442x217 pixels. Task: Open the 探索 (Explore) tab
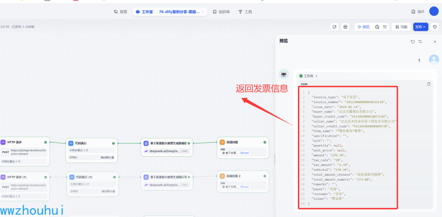click(x=121, y=12)
